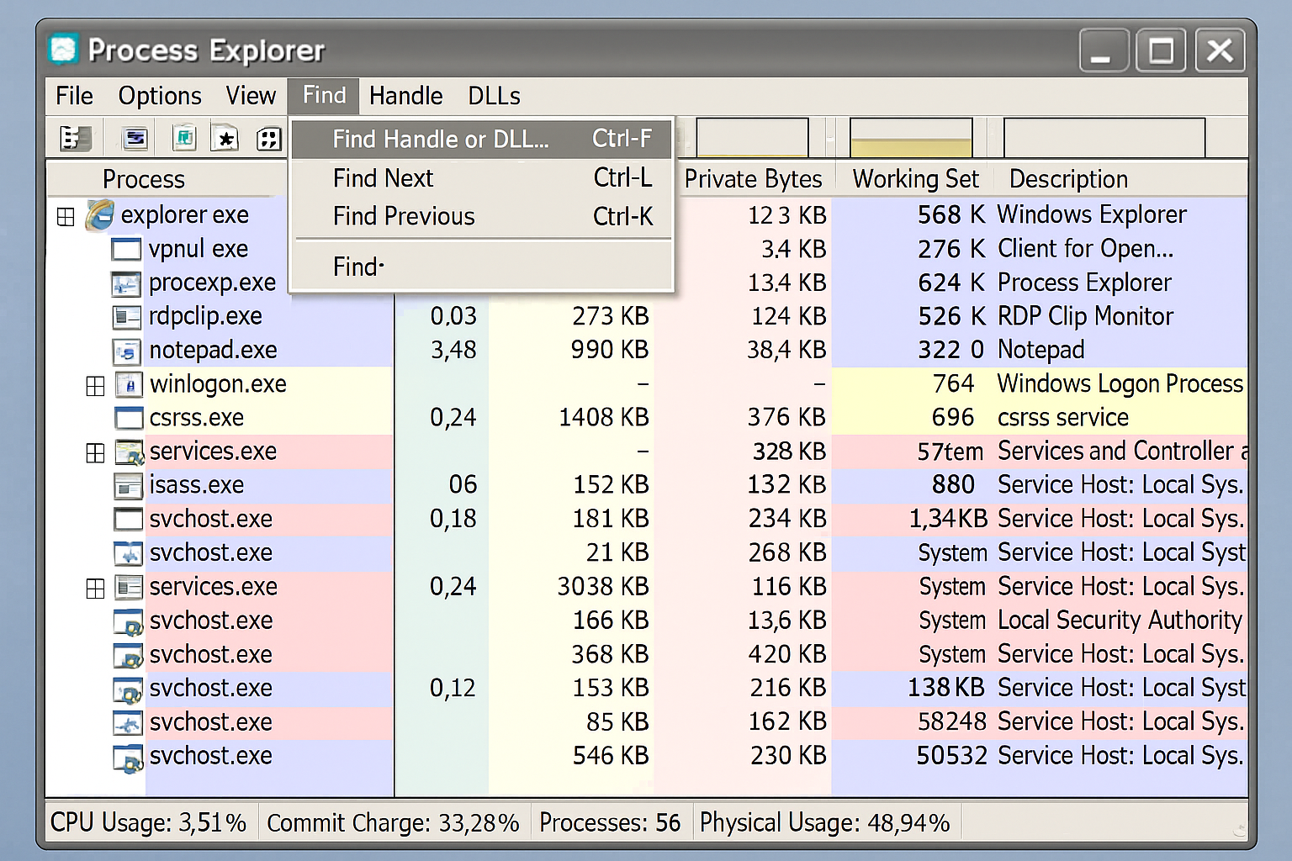Expand the services.exe node with 3038 KB

pos(95,589)
